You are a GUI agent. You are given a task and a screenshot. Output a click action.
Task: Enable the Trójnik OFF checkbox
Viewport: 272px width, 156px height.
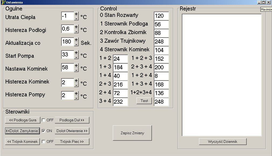tap(43, 142)
